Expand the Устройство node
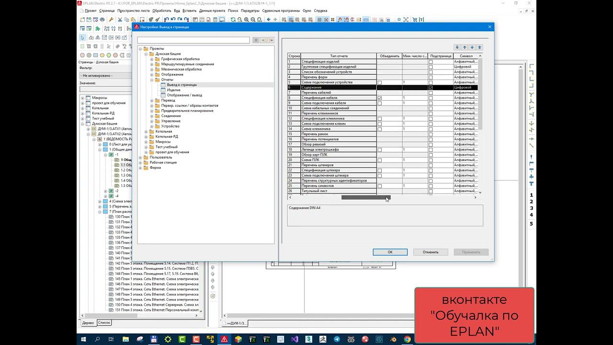 point(152,126)
